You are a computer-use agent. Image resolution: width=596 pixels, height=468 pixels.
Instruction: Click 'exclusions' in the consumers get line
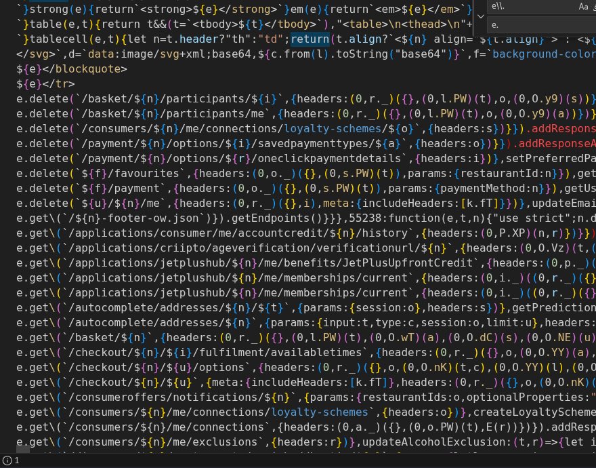(x=225, y=442)
